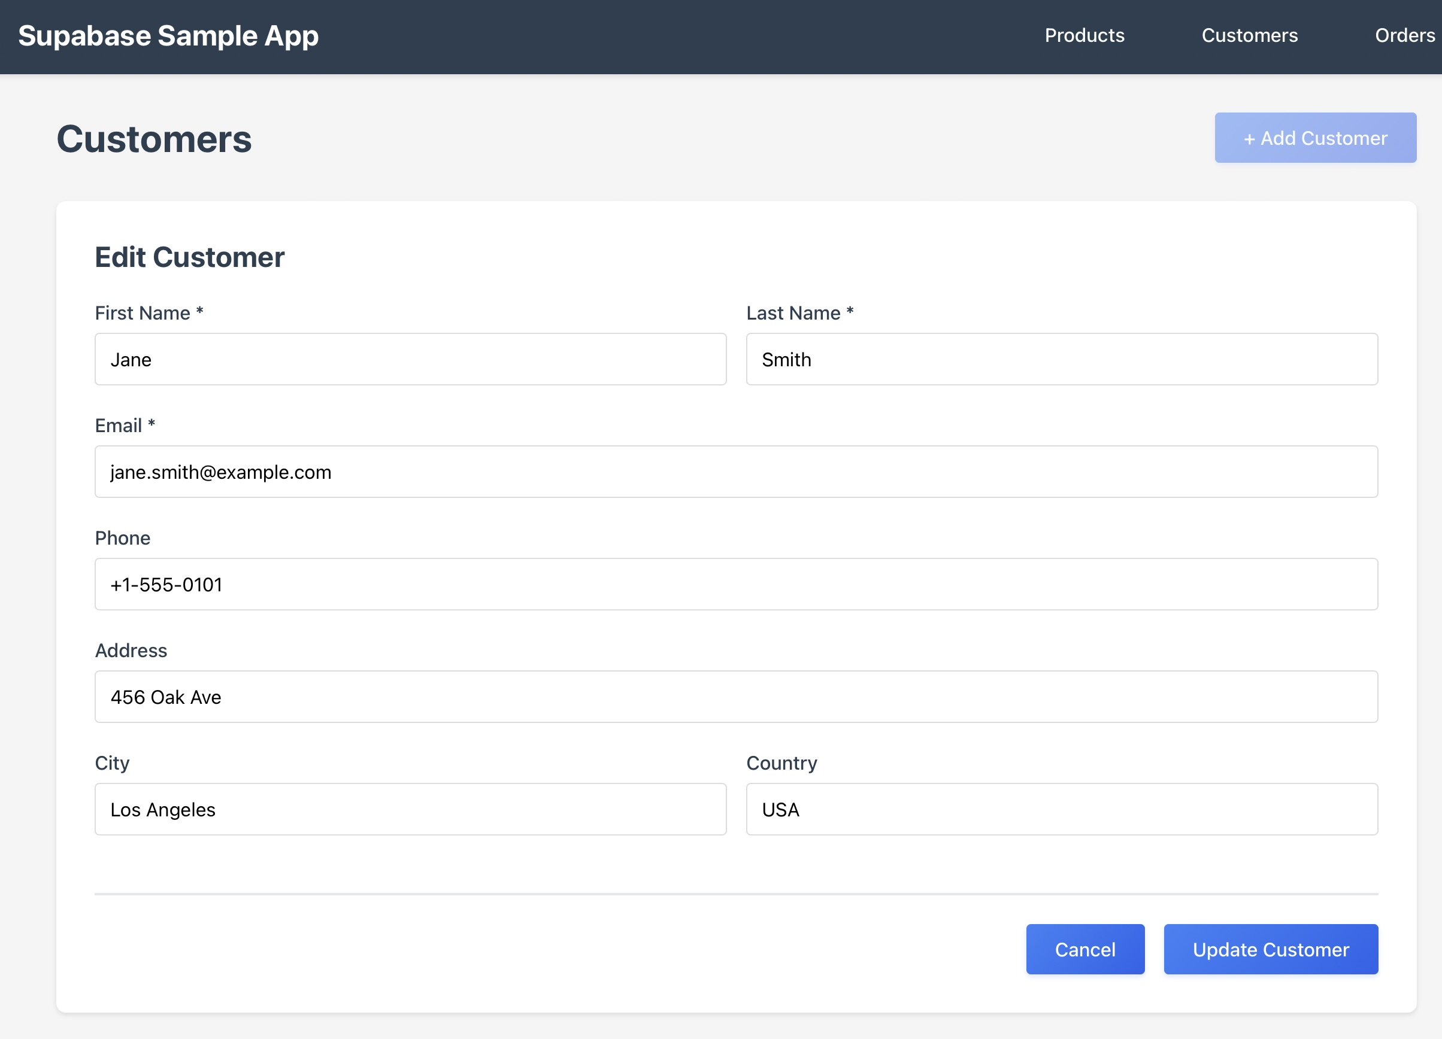Go to the Customers nav link
Screen dimensions: 1442x1039
point(1249,35)
